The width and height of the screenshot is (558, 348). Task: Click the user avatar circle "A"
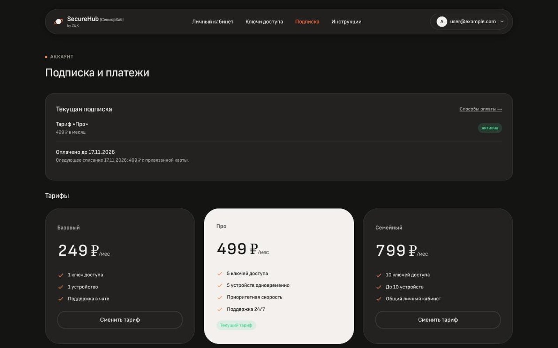coord(442,22)
